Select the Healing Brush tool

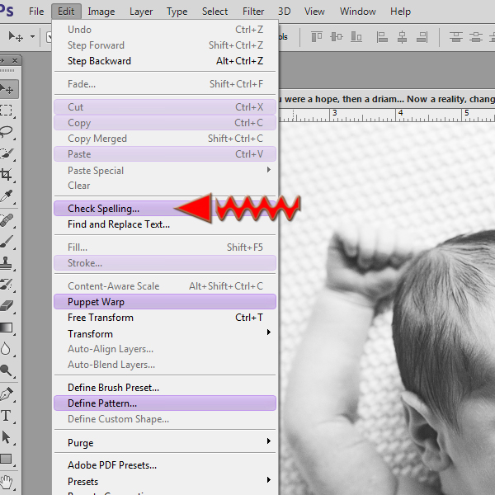pos(7,220)
